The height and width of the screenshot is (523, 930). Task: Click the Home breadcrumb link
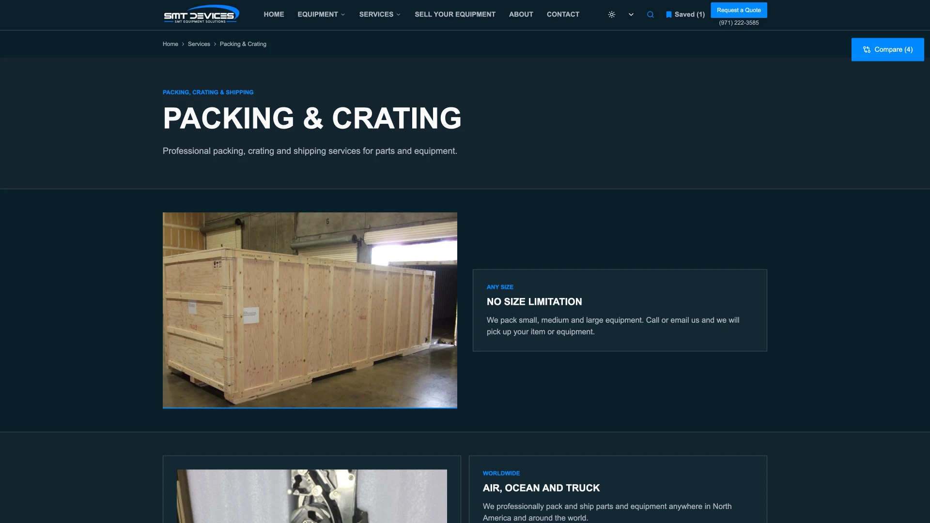click(170, 44)
